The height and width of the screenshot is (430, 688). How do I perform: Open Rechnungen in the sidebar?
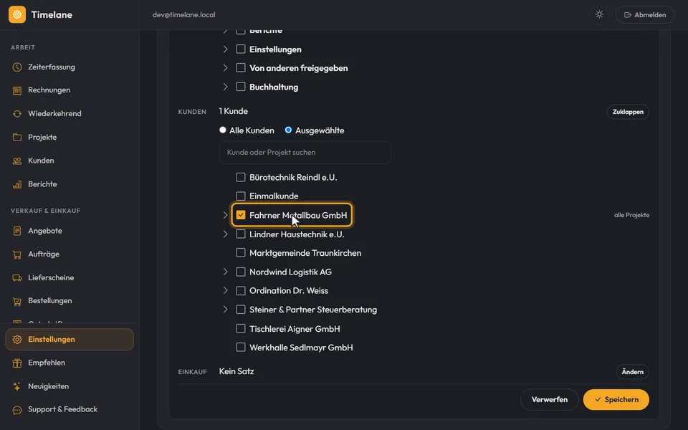[70, 90]
